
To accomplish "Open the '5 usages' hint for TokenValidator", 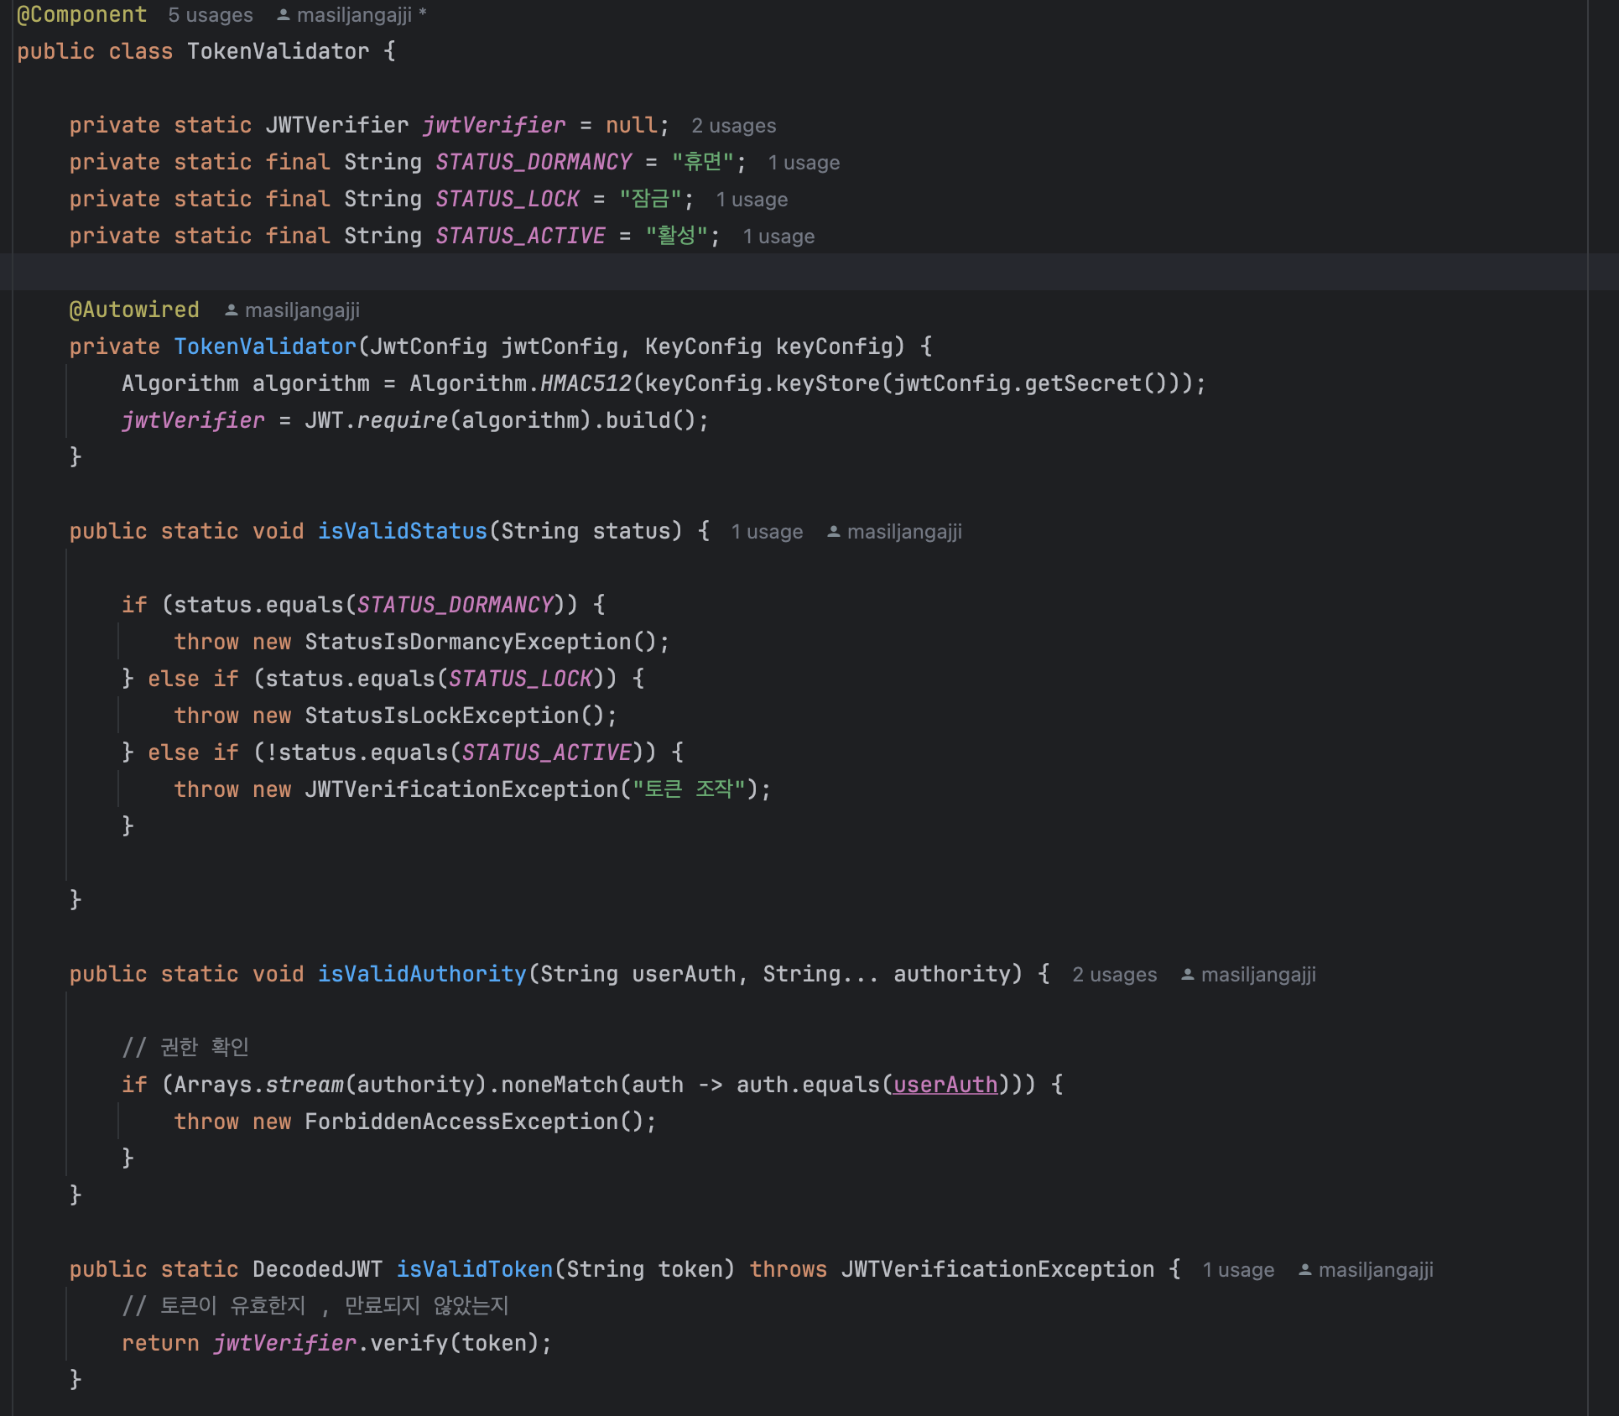I will tap(210, 15).
